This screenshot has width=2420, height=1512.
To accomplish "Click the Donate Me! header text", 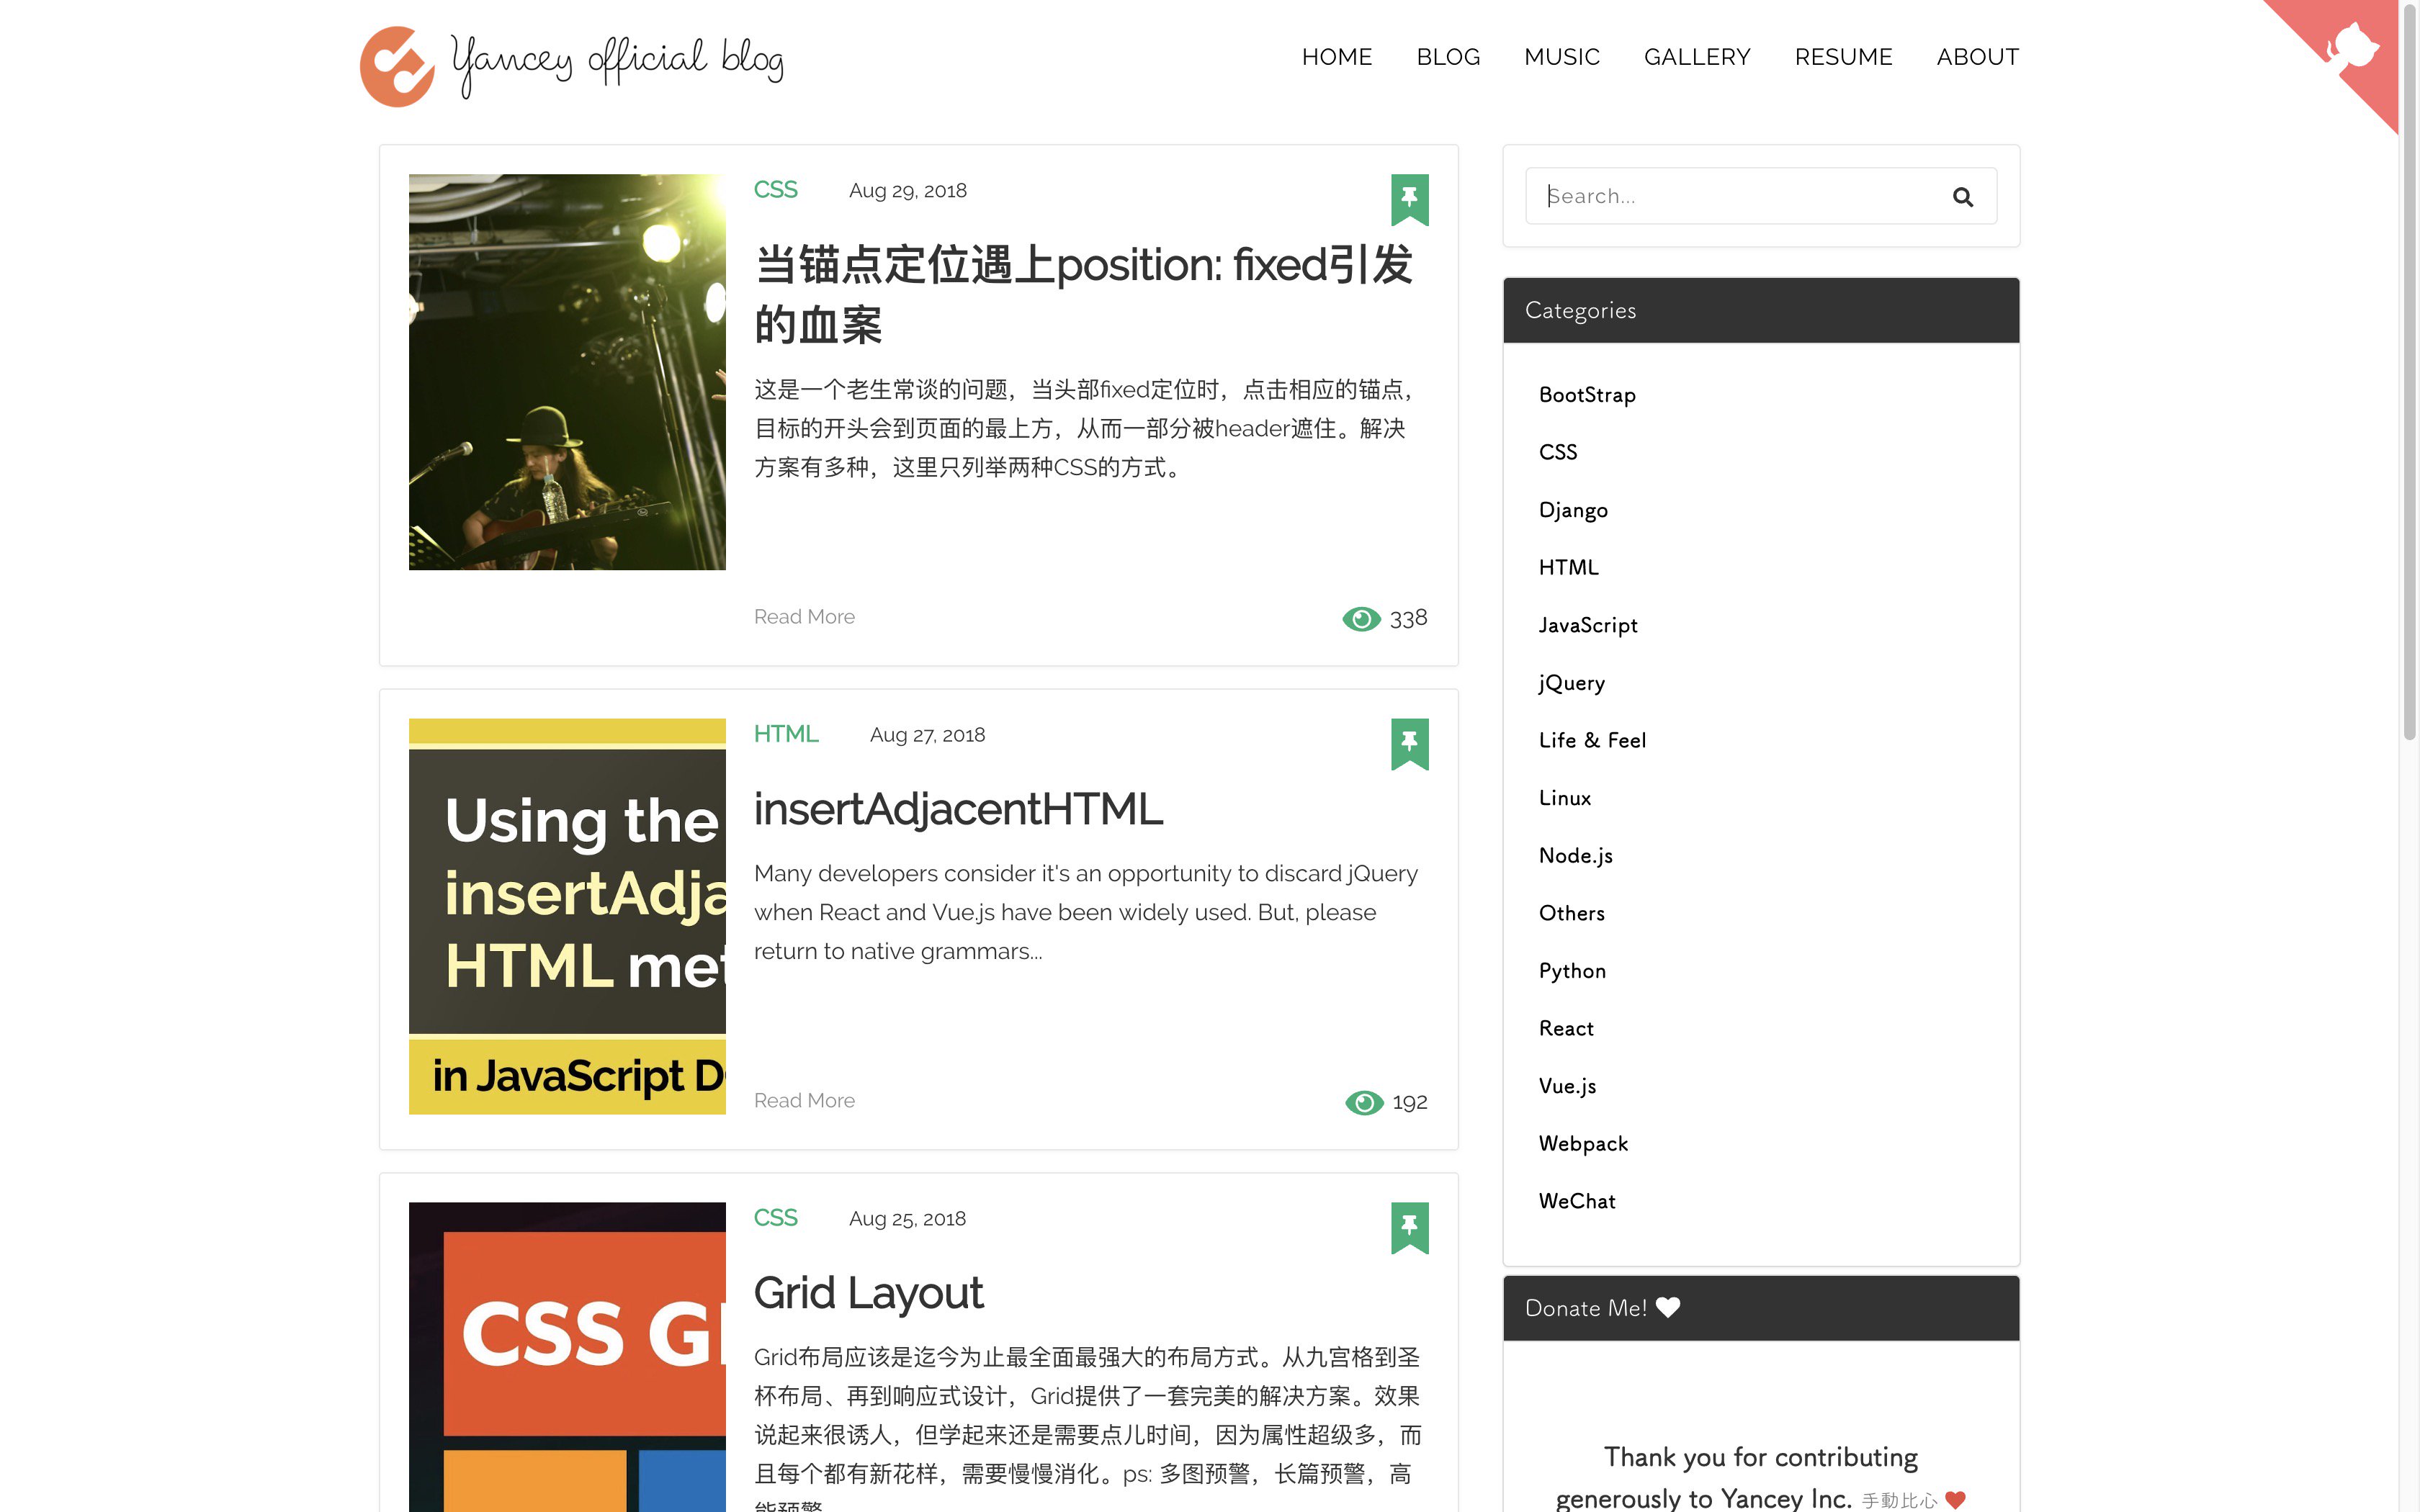I will pyautogui.click(x=1585, y=1308).
